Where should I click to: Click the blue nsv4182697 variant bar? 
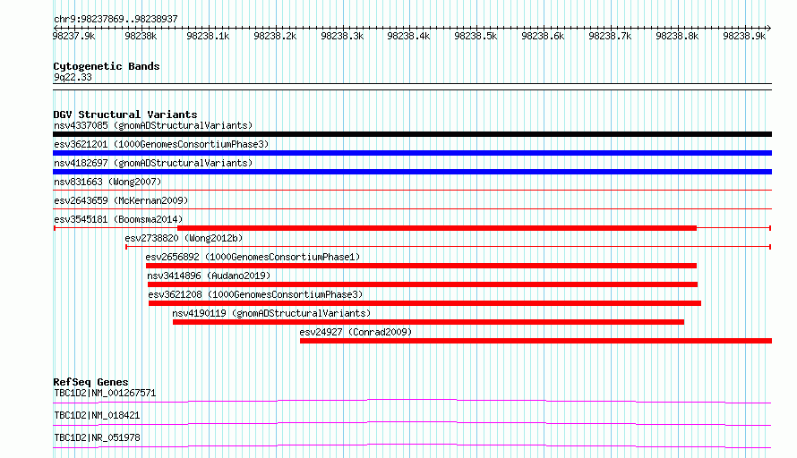click(x=412, y=172)
